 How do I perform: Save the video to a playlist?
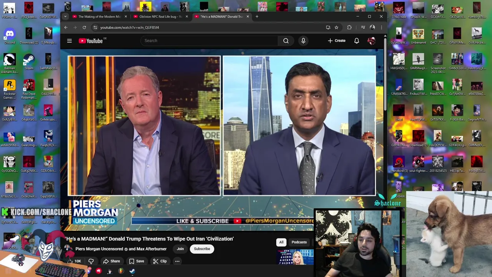pyautogui.click(x=136, y=261)
